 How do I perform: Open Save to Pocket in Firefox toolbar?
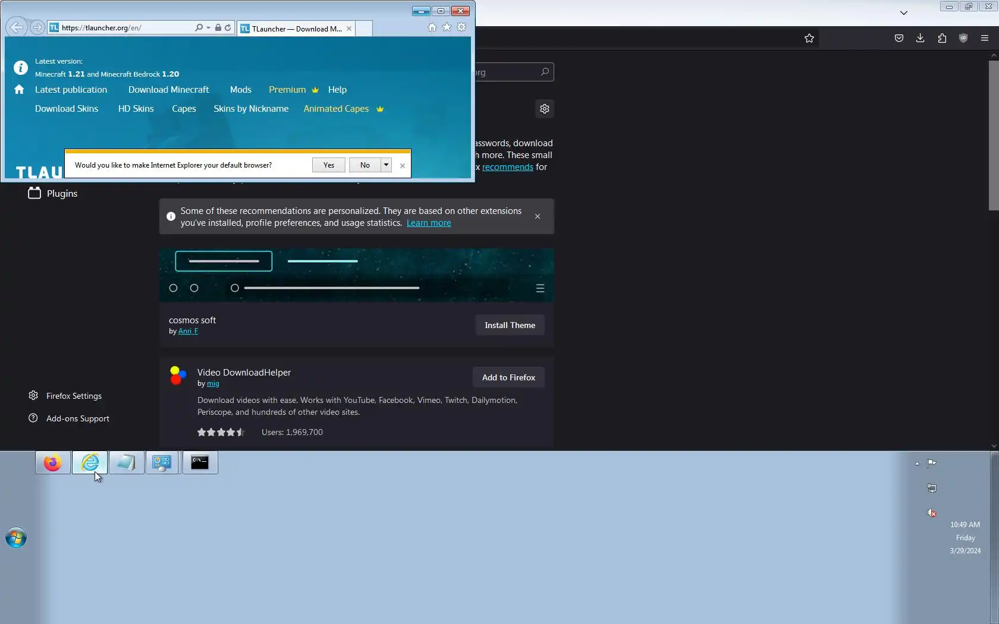899,38
